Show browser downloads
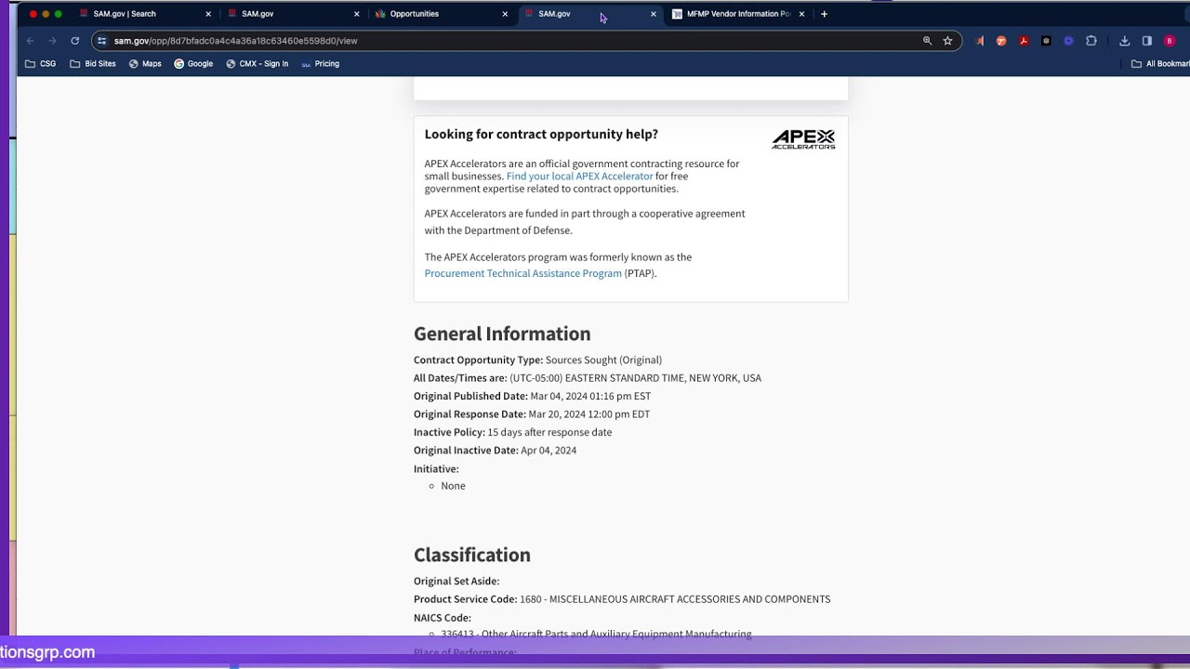The width and height of the screenshot is (1190, 669). tap(1124, 41)
